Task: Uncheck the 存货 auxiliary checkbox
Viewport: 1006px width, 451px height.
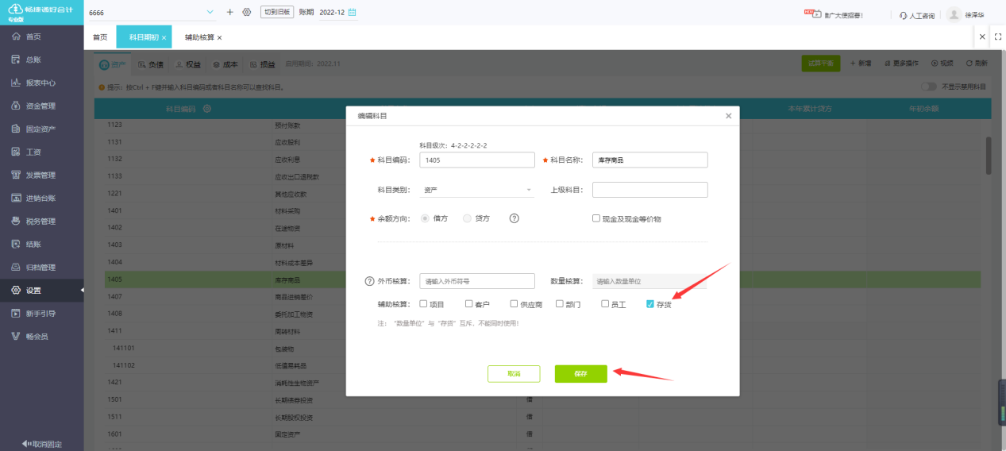Action: pyautogui.click(x=650, y=304)
